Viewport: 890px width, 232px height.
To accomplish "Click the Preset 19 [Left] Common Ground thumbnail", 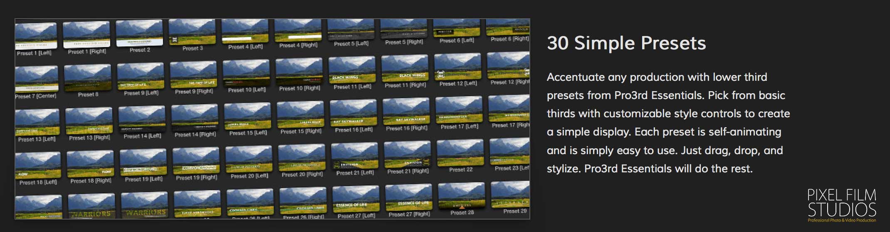I will (x=143, y=162).
